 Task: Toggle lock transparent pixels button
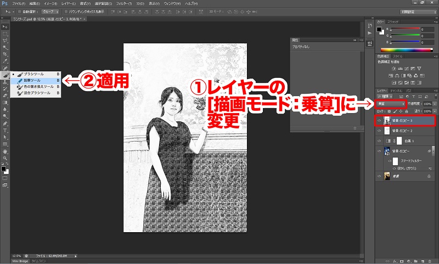click(389, 111)
